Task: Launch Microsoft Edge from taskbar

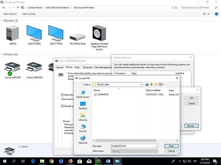Action: (x=33, y=161)
